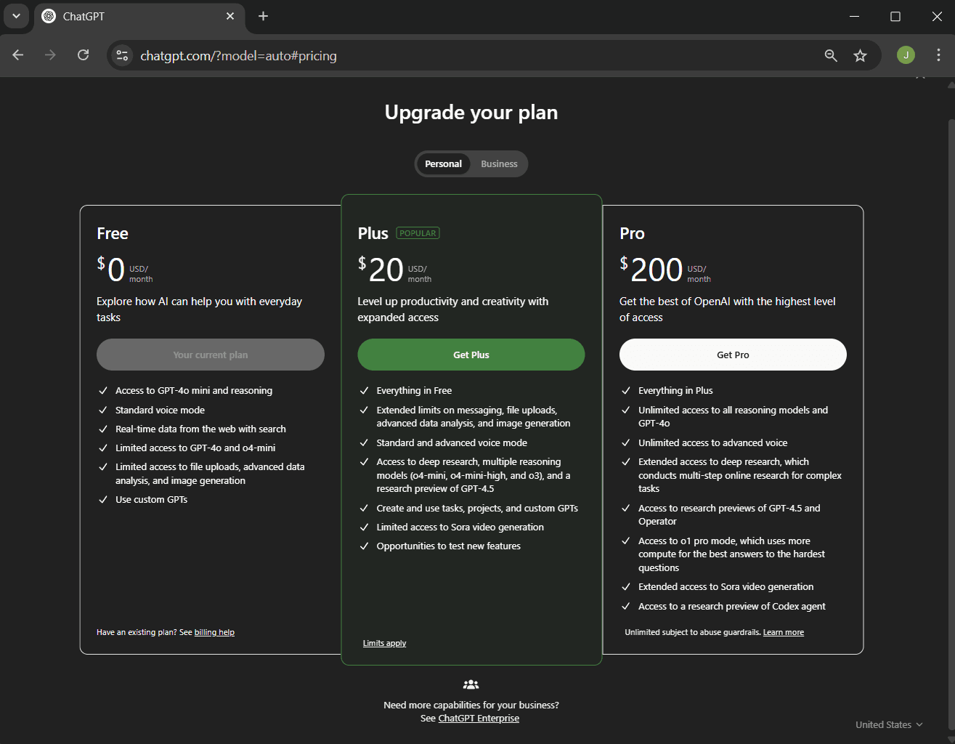Bookmark this page with the star icon
Viewport: 955px width, 744px height.
tap(860, 55)
